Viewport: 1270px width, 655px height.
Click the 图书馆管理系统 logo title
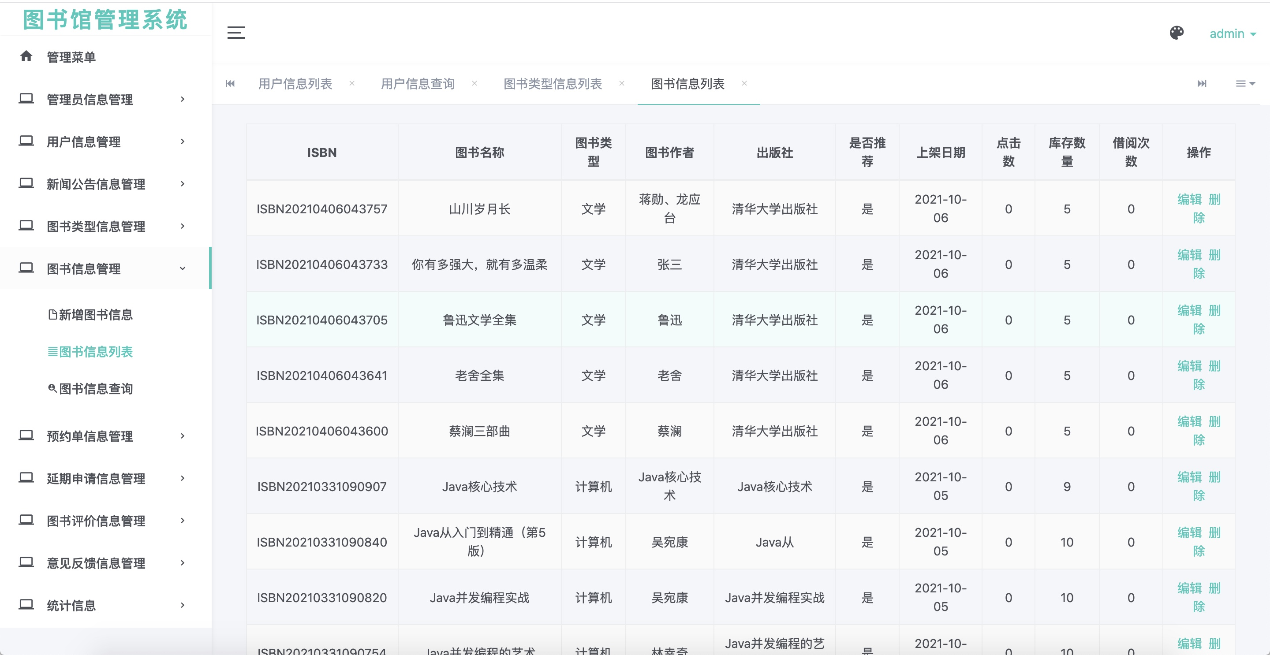point(105,20)
